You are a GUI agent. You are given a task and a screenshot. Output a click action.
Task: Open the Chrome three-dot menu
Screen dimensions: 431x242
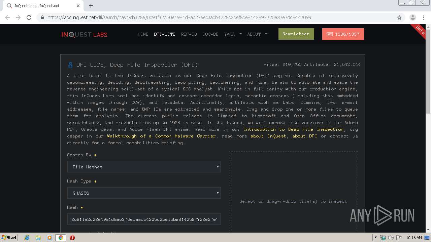pyautogui.click(x=423, y=17)
